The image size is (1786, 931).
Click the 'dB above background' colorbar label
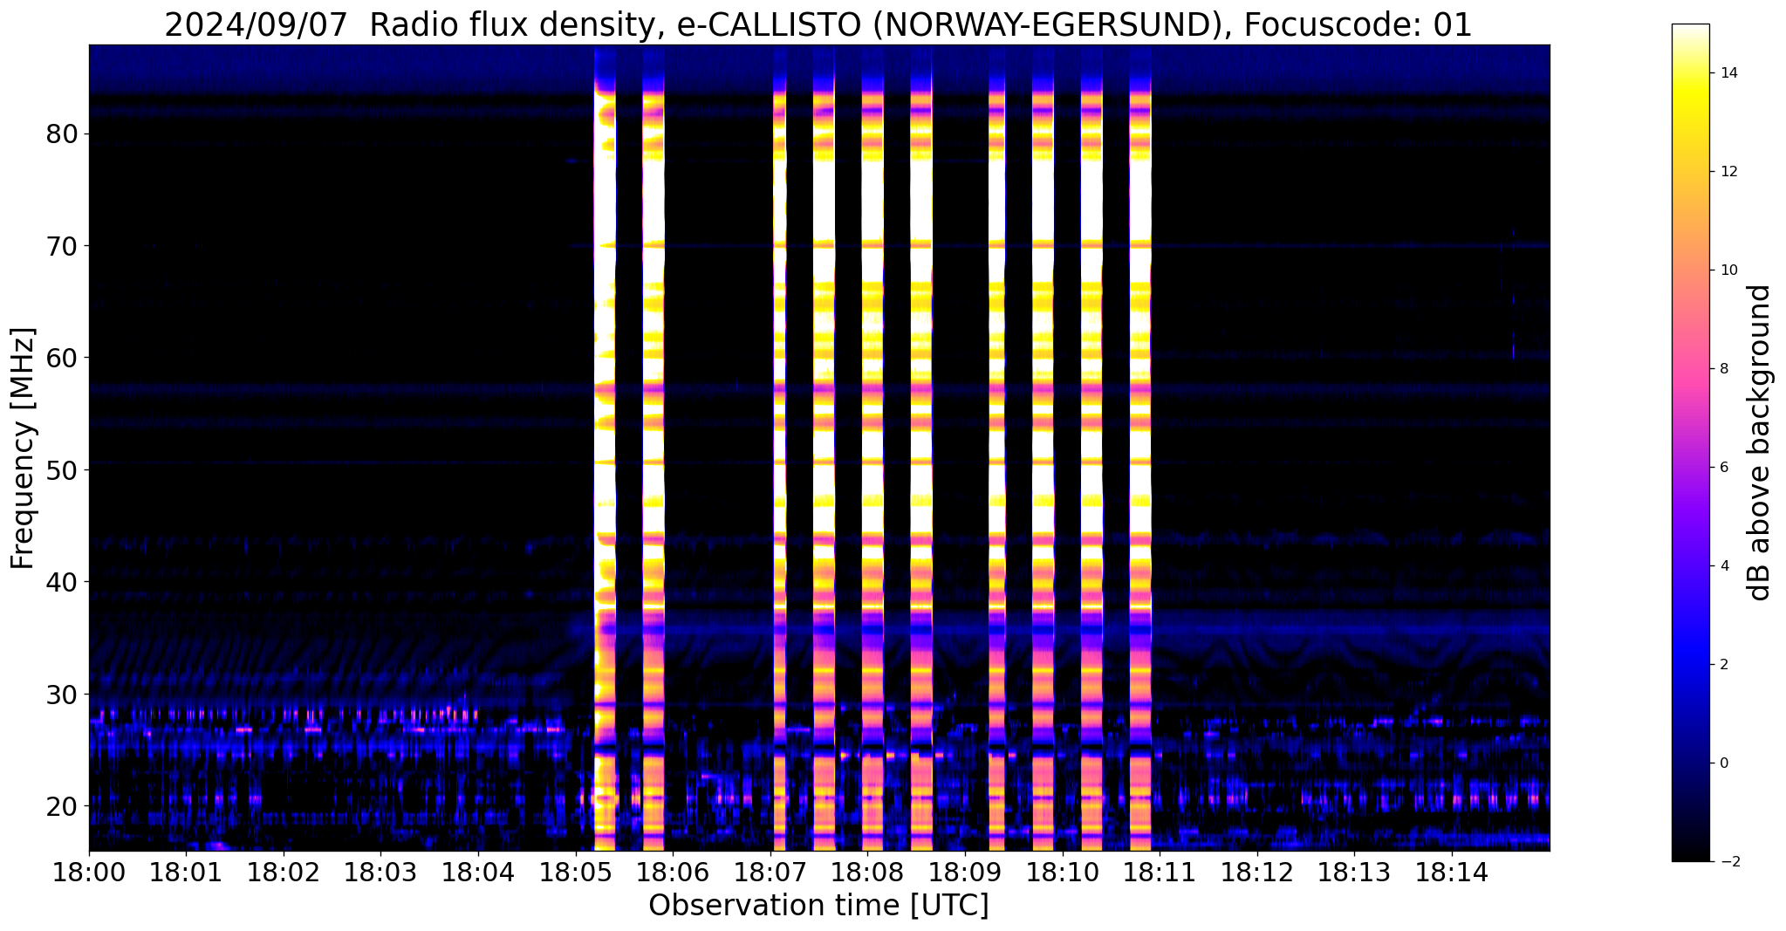(1760, 442)
